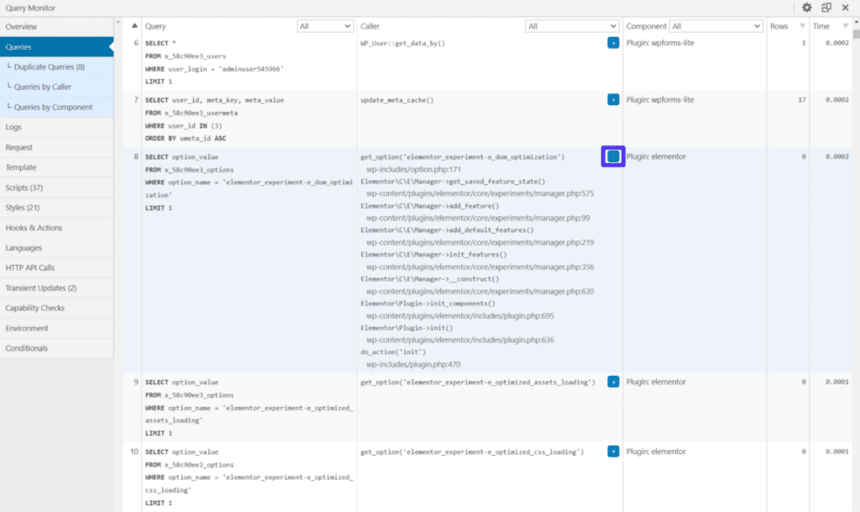Open the Query Monitor settings gear

[805, 8]
